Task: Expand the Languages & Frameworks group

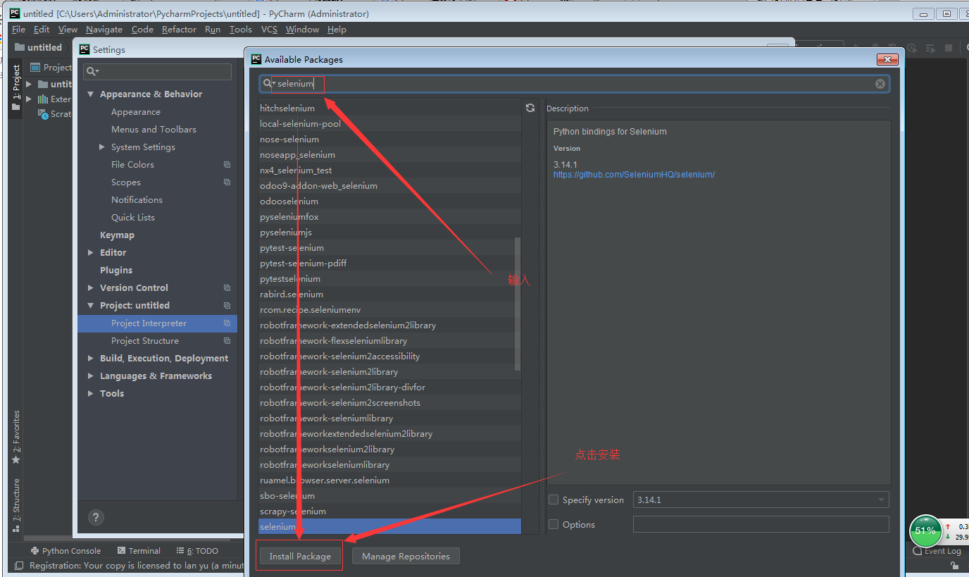Action: pyautogui.click(x=90, y=376)
